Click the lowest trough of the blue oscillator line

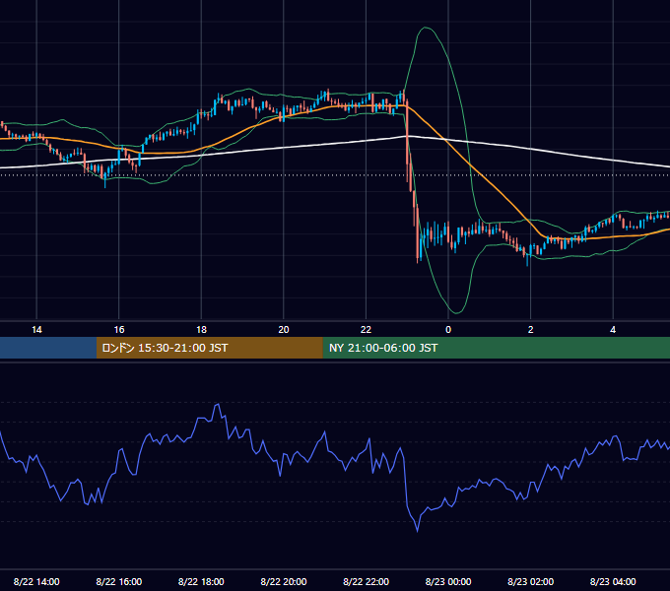click(418, 531)
